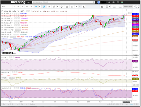Open the clock icon in header
141x107 pixels.
click(x=118, y=2)
